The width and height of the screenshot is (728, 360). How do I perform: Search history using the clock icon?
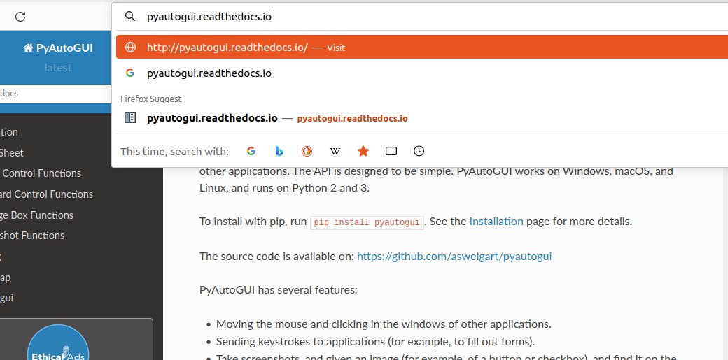[419, 151]
